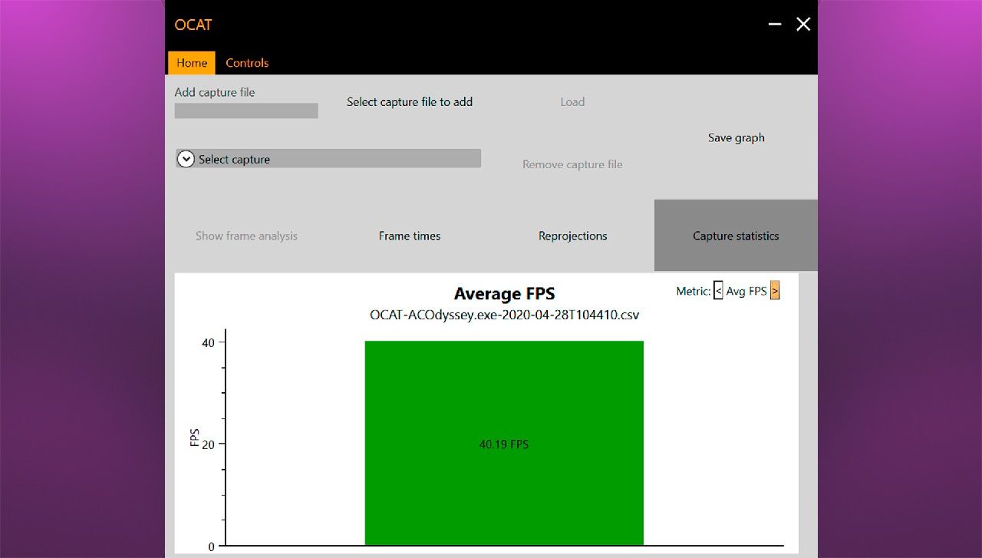Close the OCAT window
Screen dimensions: 982x558
803,25
